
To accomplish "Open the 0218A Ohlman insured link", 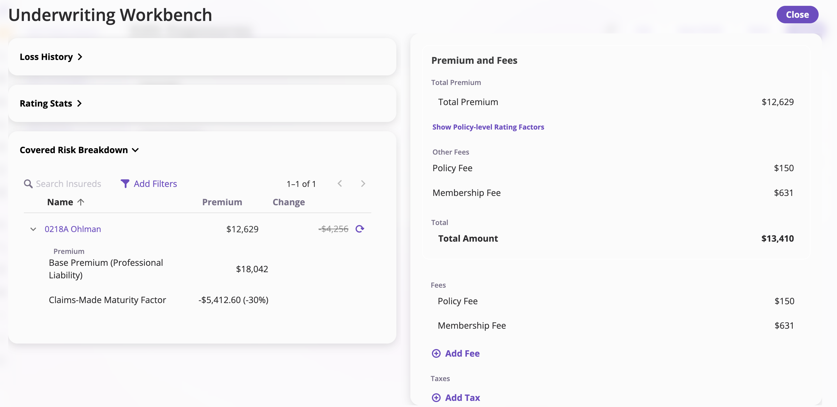I will tap(73, 229).
